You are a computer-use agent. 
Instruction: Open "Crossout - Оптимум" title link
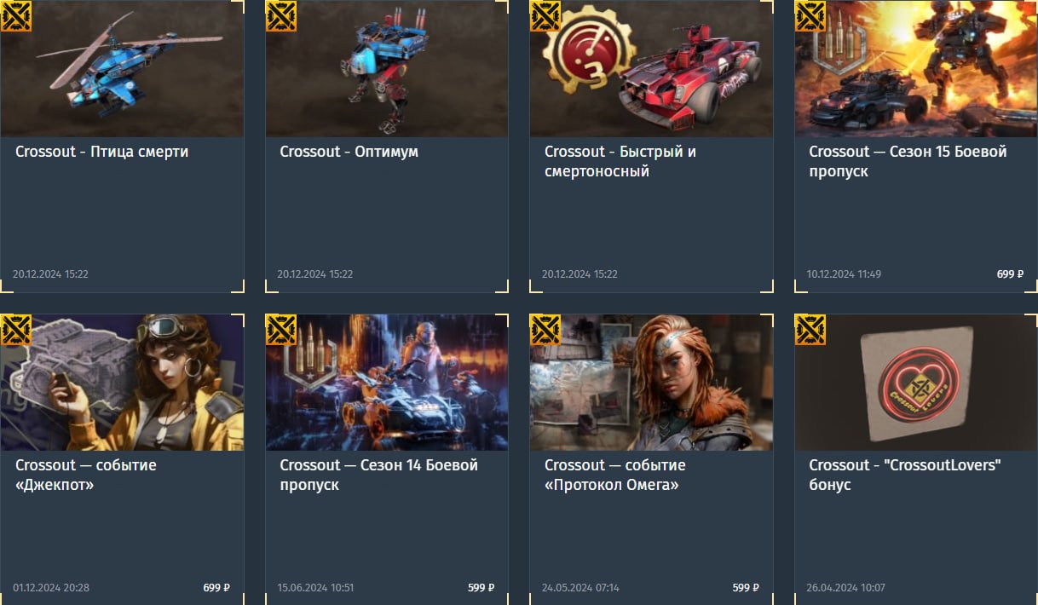(x=349, y=152)
